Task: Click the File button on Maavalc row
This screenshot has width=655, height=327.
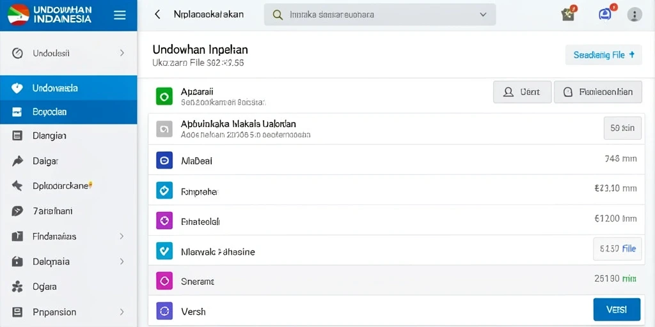Action: [617, 248]
